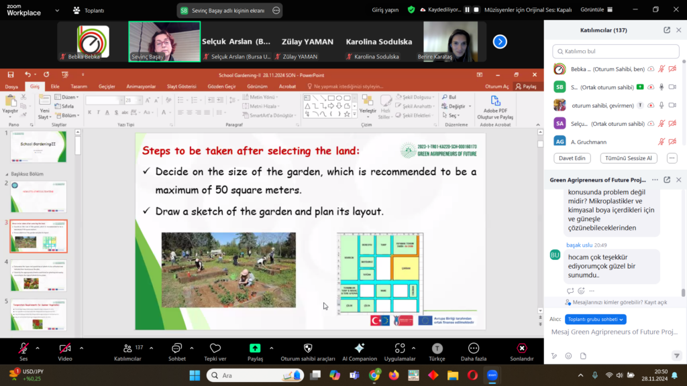Image resolution: width=687 pixels, height=386 pixels.
Task: Click the green Paylaş share screen icon
Action: pyautogui.click(x=255, y=348)
